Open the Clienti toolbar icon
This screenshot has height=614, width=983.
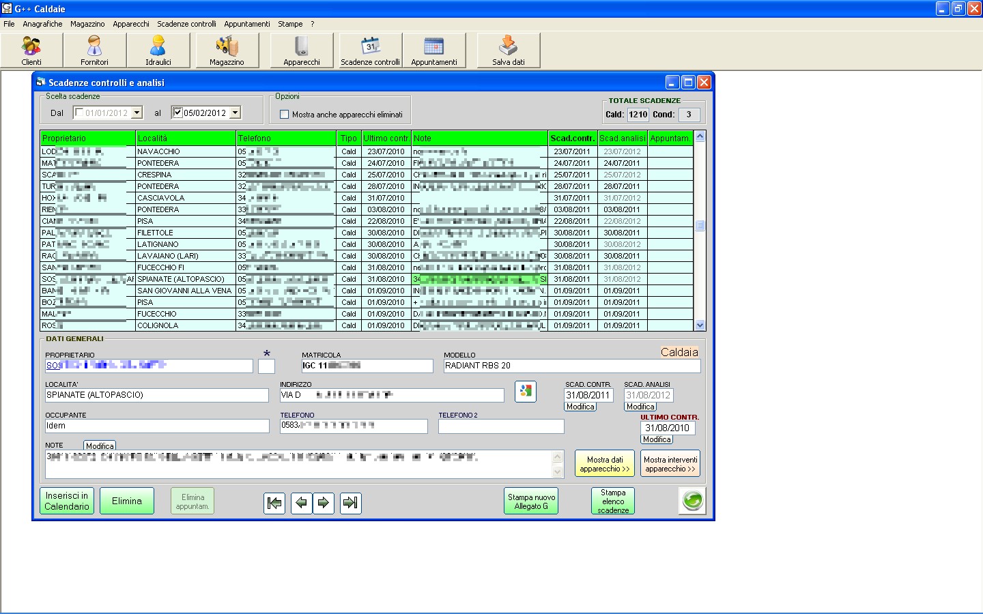[31, 50]
